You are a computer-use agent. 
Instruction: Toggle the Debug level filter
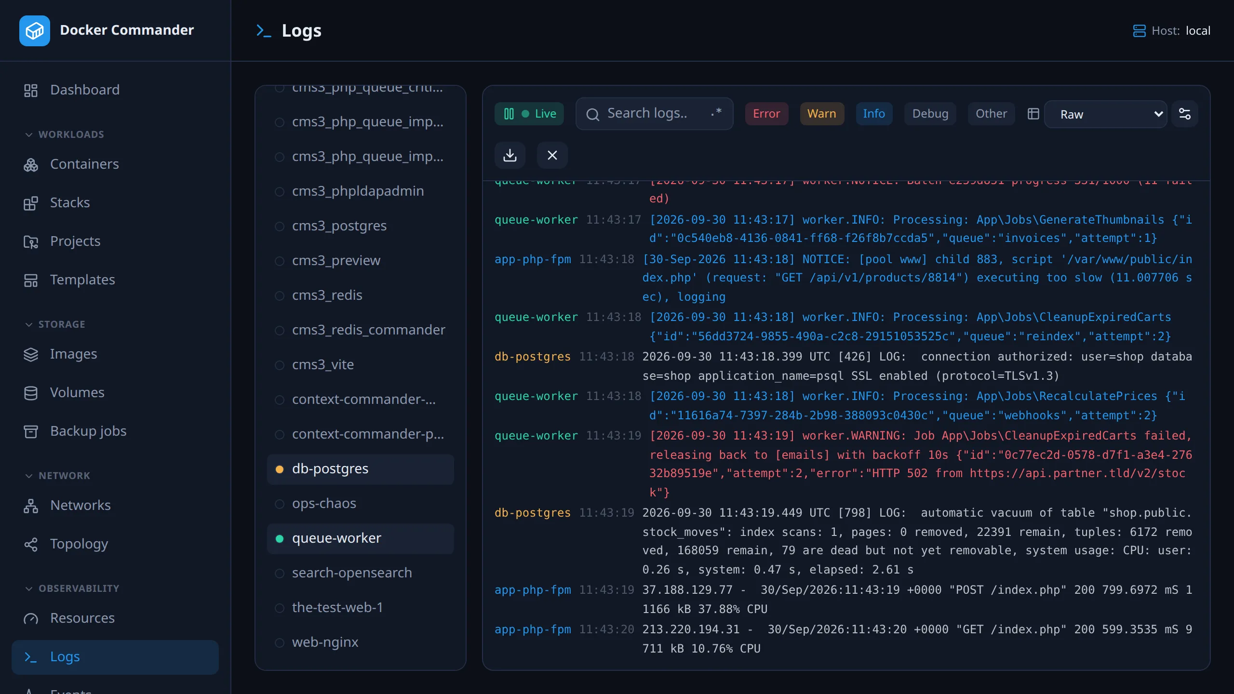(x=930, y=114)
